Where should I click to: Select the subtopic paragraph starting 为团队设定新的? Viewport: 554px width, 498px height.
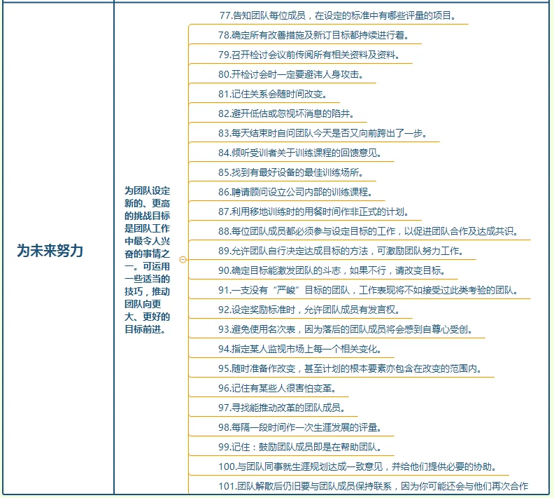(x=148, y=260)
